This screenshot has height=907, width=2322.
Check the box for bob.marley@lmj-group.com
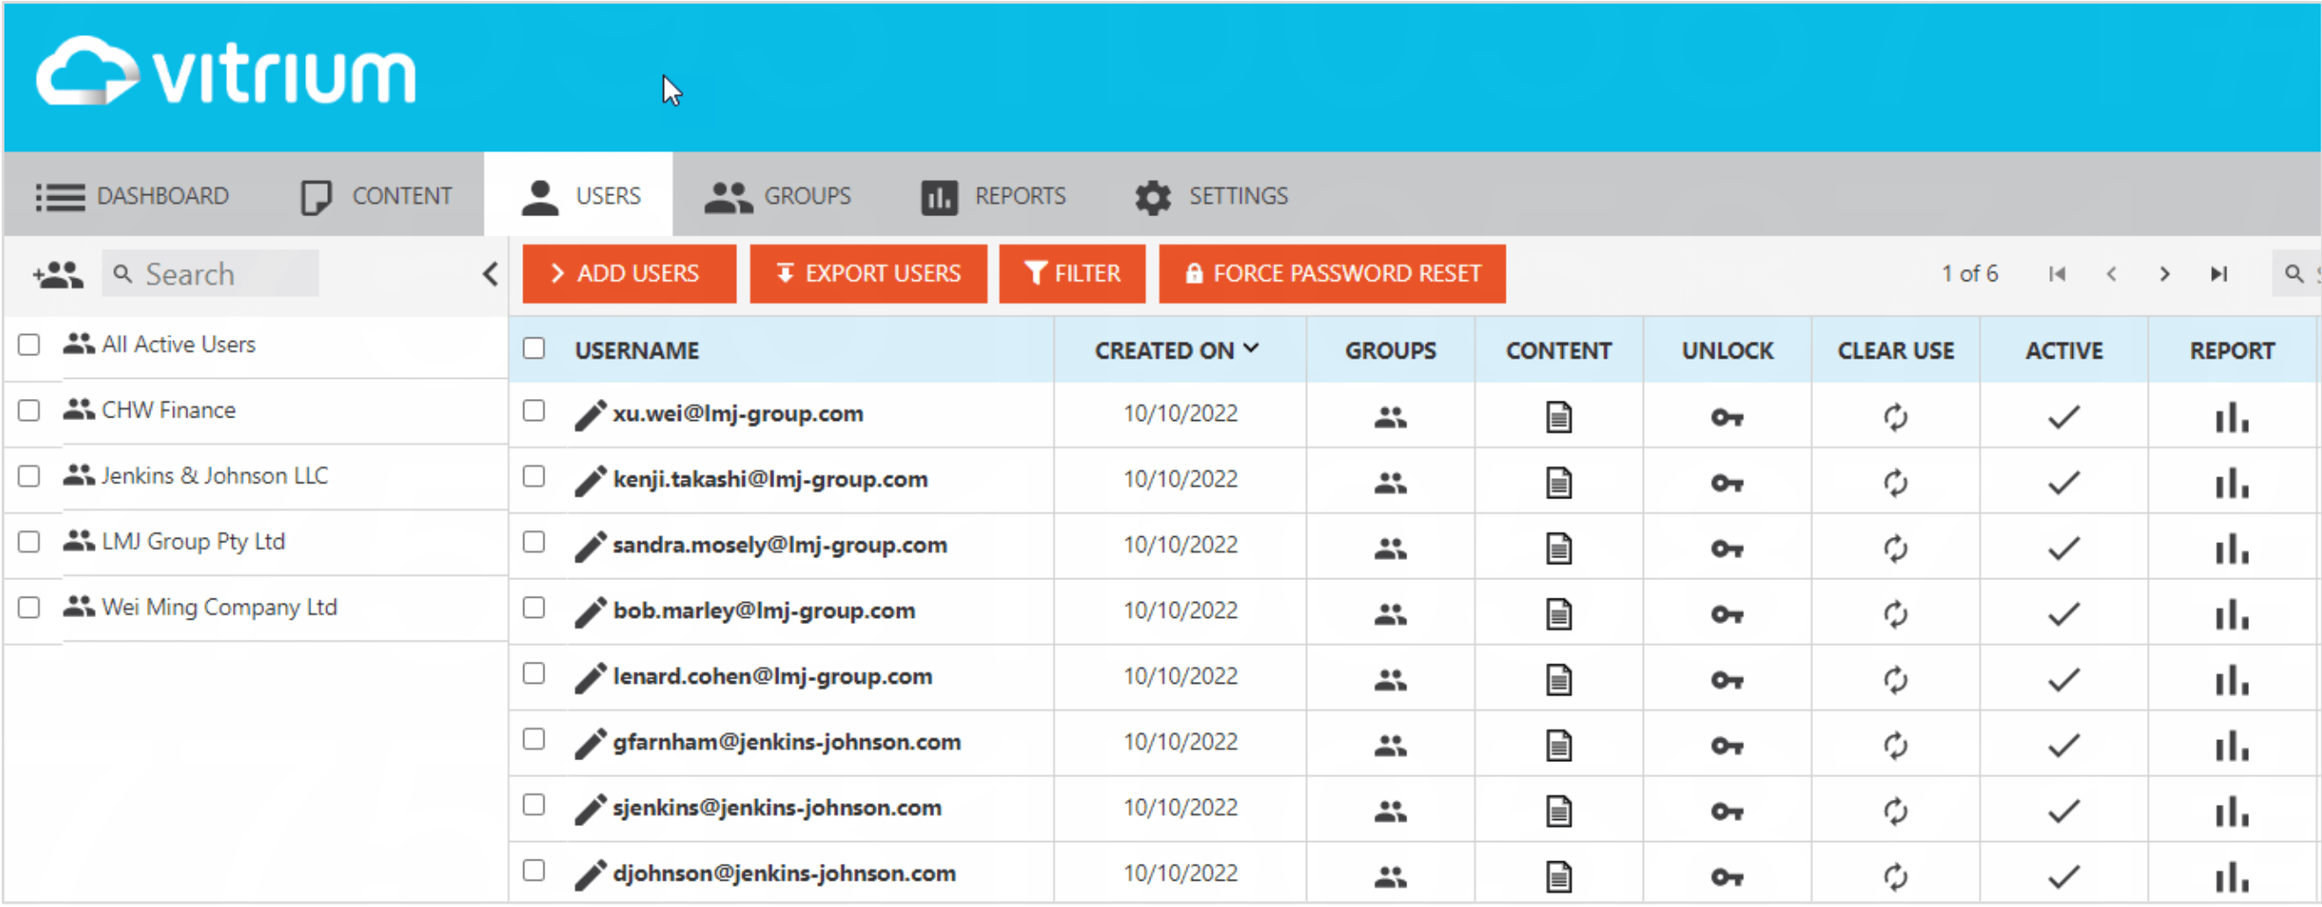534,608
